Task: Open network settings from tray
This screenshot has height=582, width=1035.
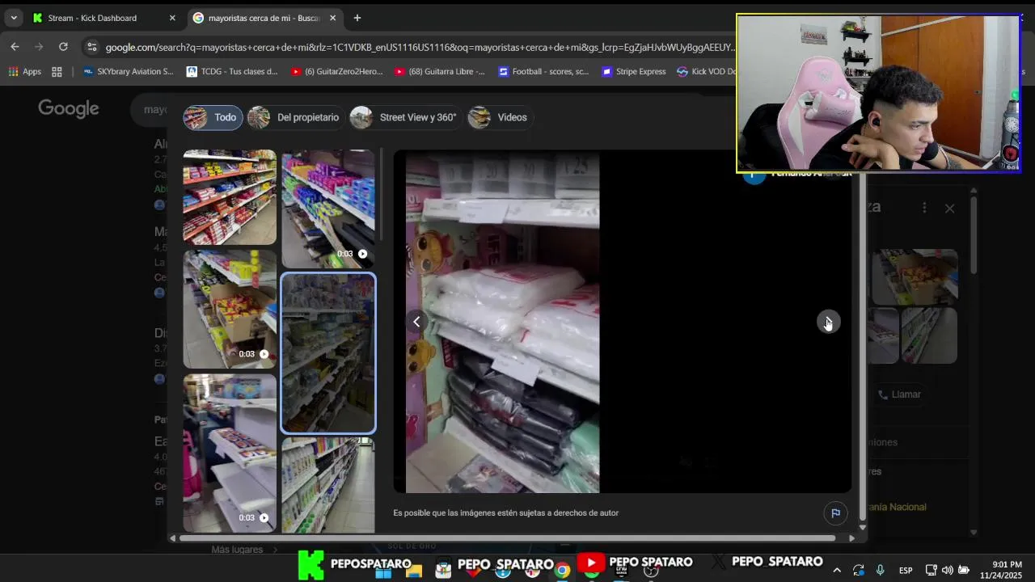Action: pos(931,570)
